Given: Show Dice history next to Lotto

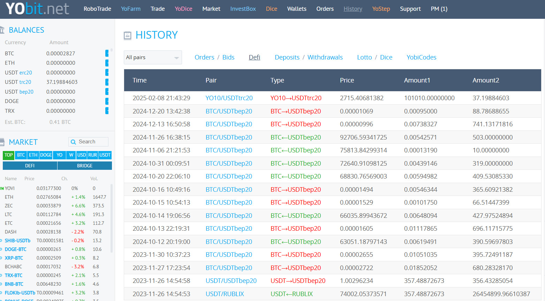Looking at the screenshot, I should (x=386, y=57).
